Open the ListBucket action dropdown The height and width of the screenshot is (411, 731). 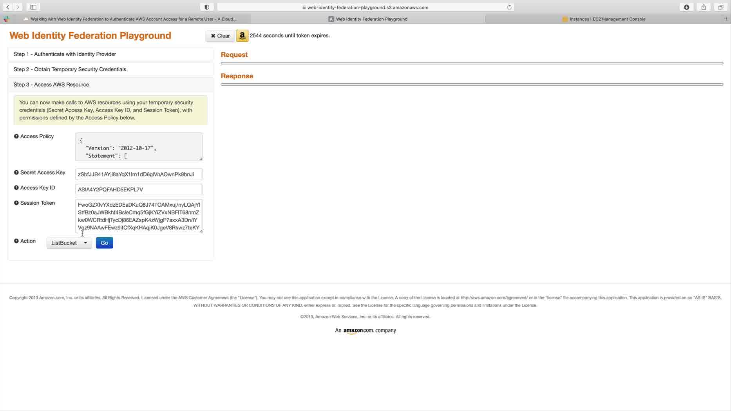(69, 243)
